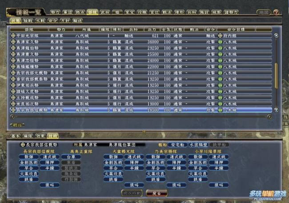Click the crest icon beside 頴娃久虎勢
This screenshot has height=203, width=289.
[13, 91]
